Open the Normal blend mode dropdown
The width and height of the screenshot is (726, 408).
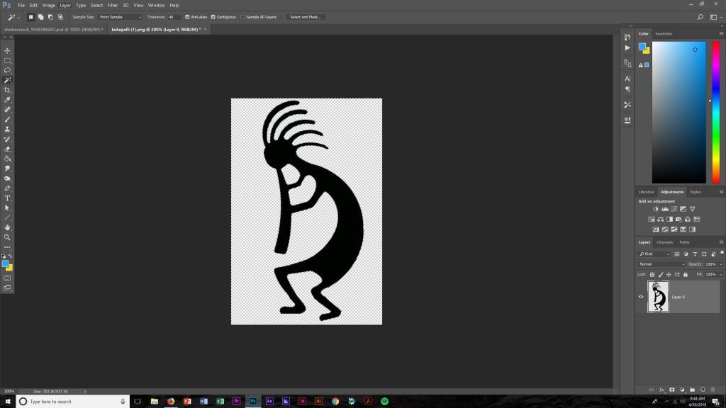coord(661,264)
